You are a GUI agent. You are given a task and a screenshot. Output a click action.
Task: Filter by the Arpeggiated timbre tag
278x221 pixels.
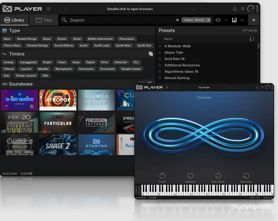tap(28, 62)
